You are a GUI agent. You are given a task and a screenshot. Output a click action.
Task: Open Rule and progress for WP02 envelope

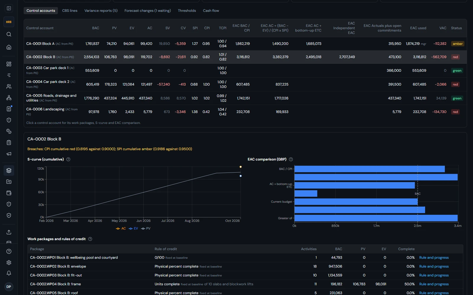[434, 266]
